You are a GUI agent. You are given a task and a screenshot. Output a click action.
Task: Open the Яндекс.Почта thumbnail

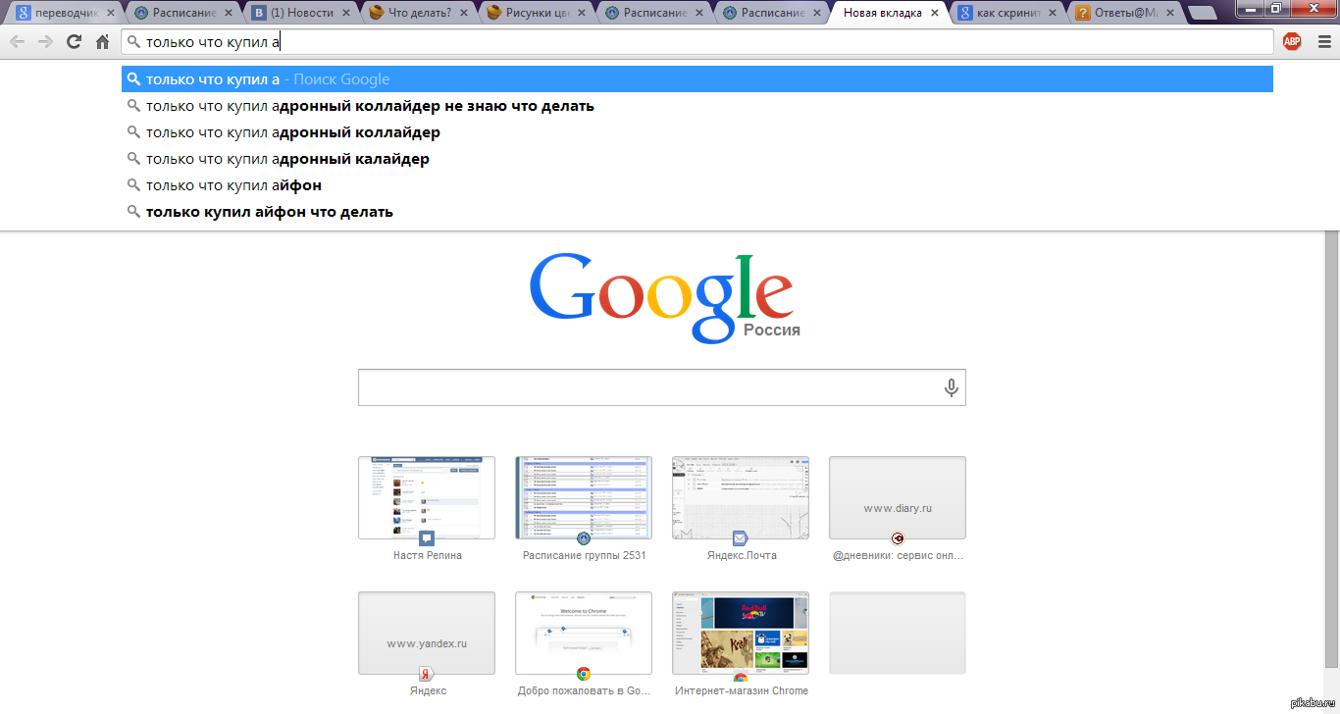(741, 498)
